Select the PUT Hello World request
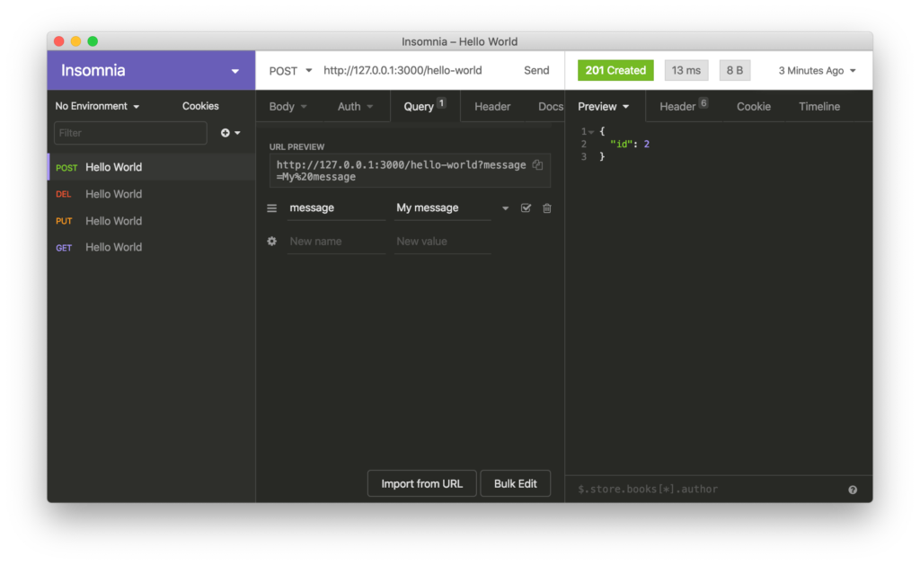 (x=151, y=221)
